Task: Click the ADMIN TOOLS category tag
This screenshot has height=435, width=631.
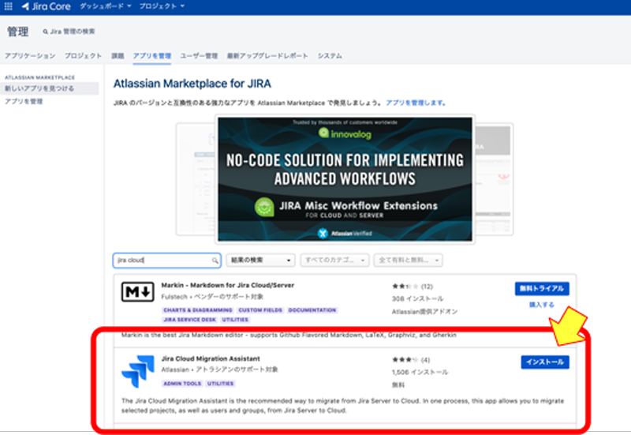Action: [182, 384]
